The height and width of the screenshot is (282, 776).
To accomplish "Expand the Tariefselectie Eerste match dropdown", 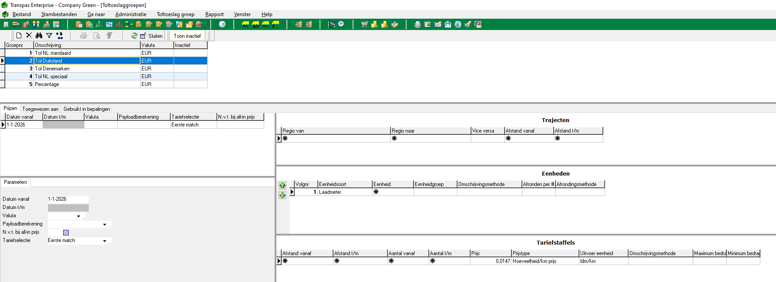I will click(104, 241).
